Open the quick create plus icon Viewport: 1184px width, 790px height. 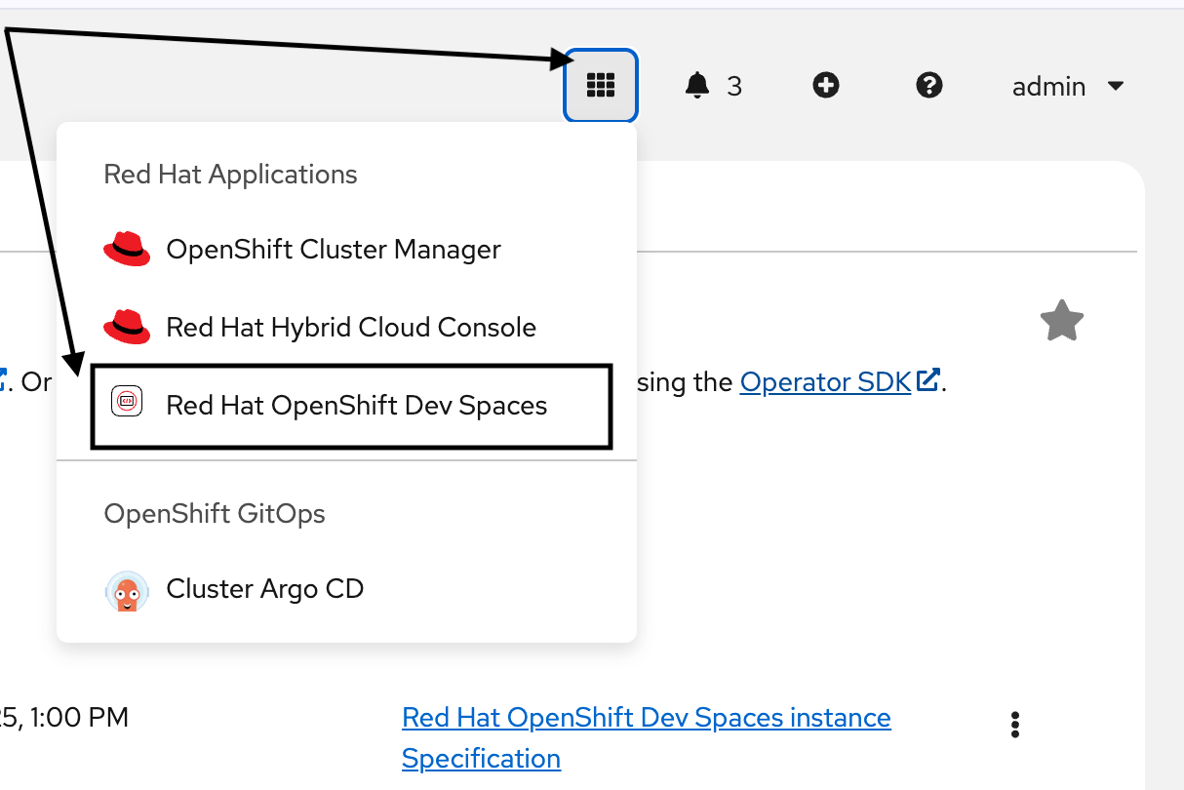point(825,85)
